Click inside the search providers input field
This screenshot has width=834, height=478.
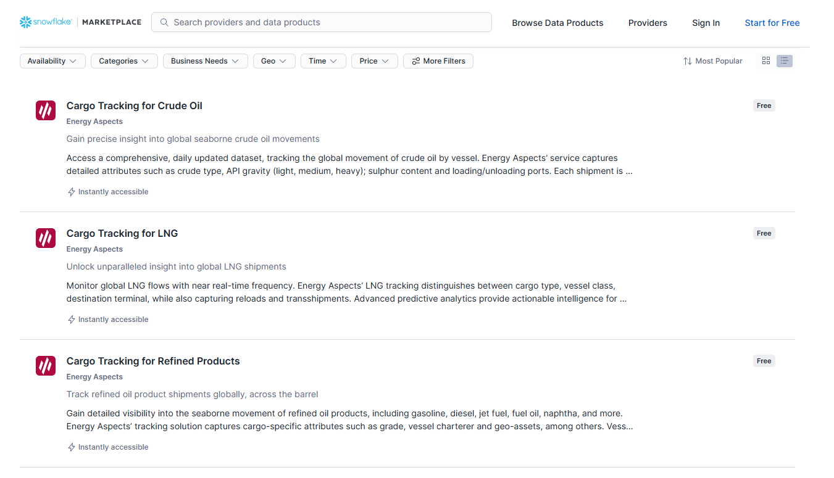click(321, 22)
